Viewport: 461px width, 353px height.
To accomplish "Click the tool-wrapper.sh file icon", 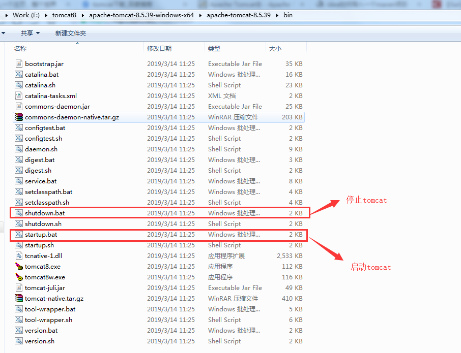I will click(x=19, y=319).
